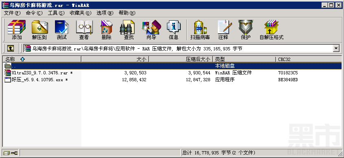Click size value 3,920,503
This screenshot has height=158, width=344.
[x=135, y=73]
